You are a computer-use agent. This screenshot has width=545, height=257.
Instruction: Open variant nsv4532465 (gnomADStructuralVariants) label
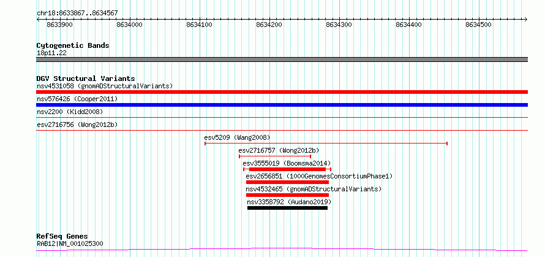click(x=314, y=189)
